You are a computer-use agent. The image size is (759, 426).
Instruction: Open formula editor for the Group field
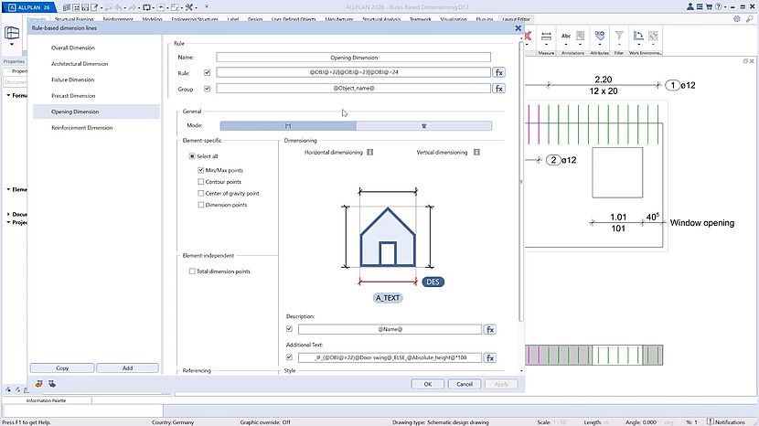click(498, 89)
